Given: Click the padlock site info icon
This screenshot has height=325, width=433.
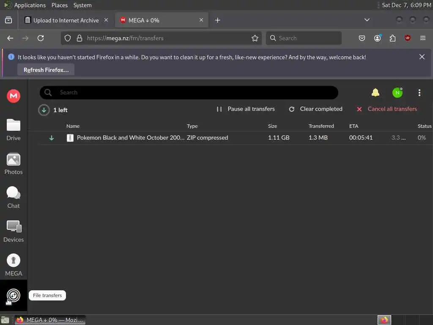Looking at the screenshot, I should [x=79, y=38].
